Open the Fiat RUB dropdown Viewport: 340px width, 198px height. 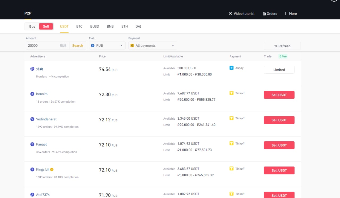point(107,46)
